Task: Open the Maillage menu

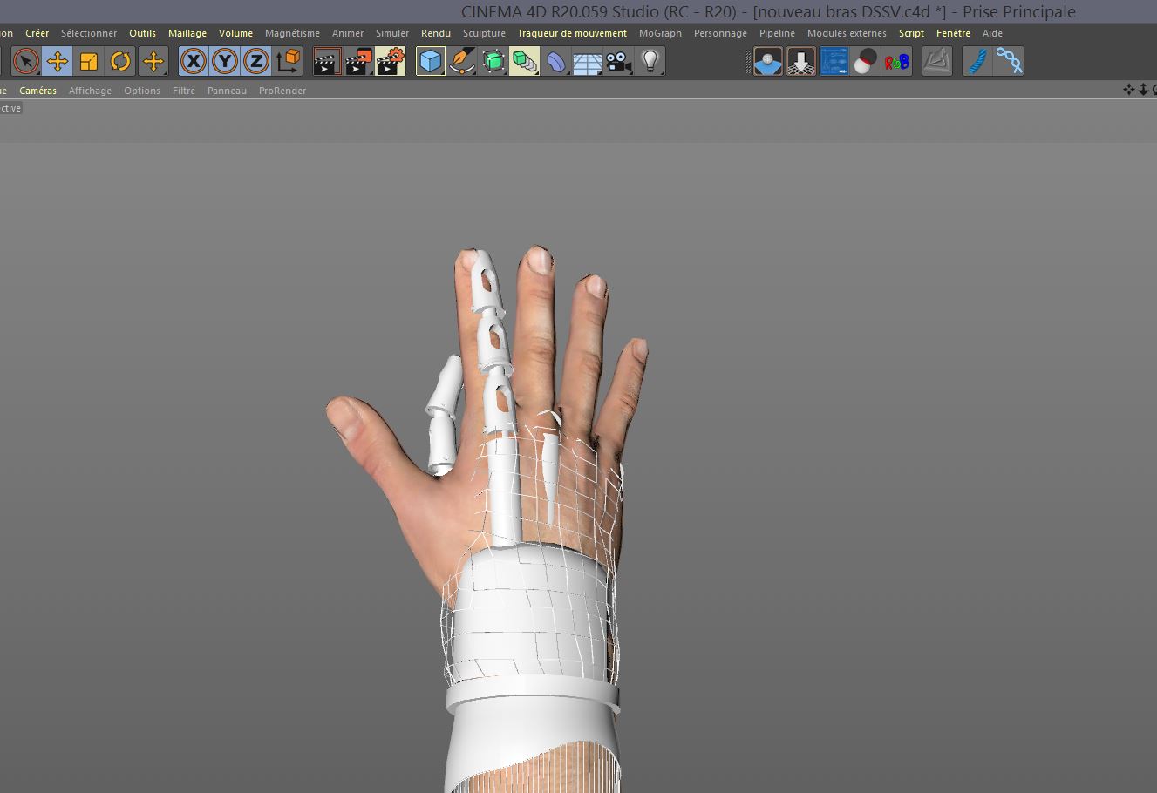Action: [x=187, y=33]
